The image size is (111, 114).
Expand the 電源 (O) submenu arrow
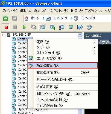94,42
